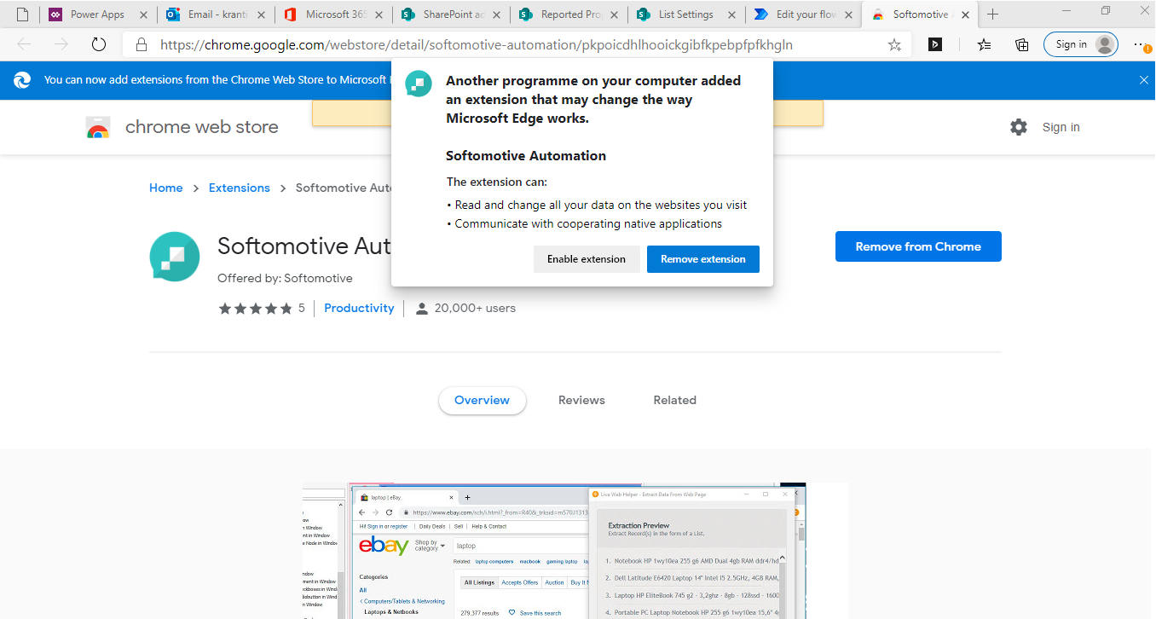Click the chrome web store logo
This screenshot has width=1156, height=619.
point(182,127)
